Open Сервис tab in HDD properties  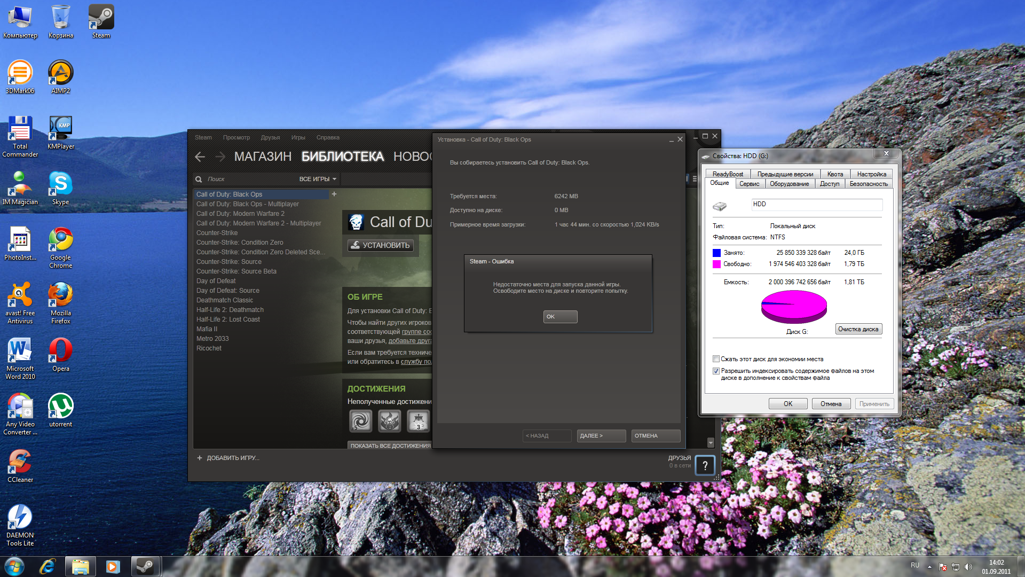click(749, 184)
